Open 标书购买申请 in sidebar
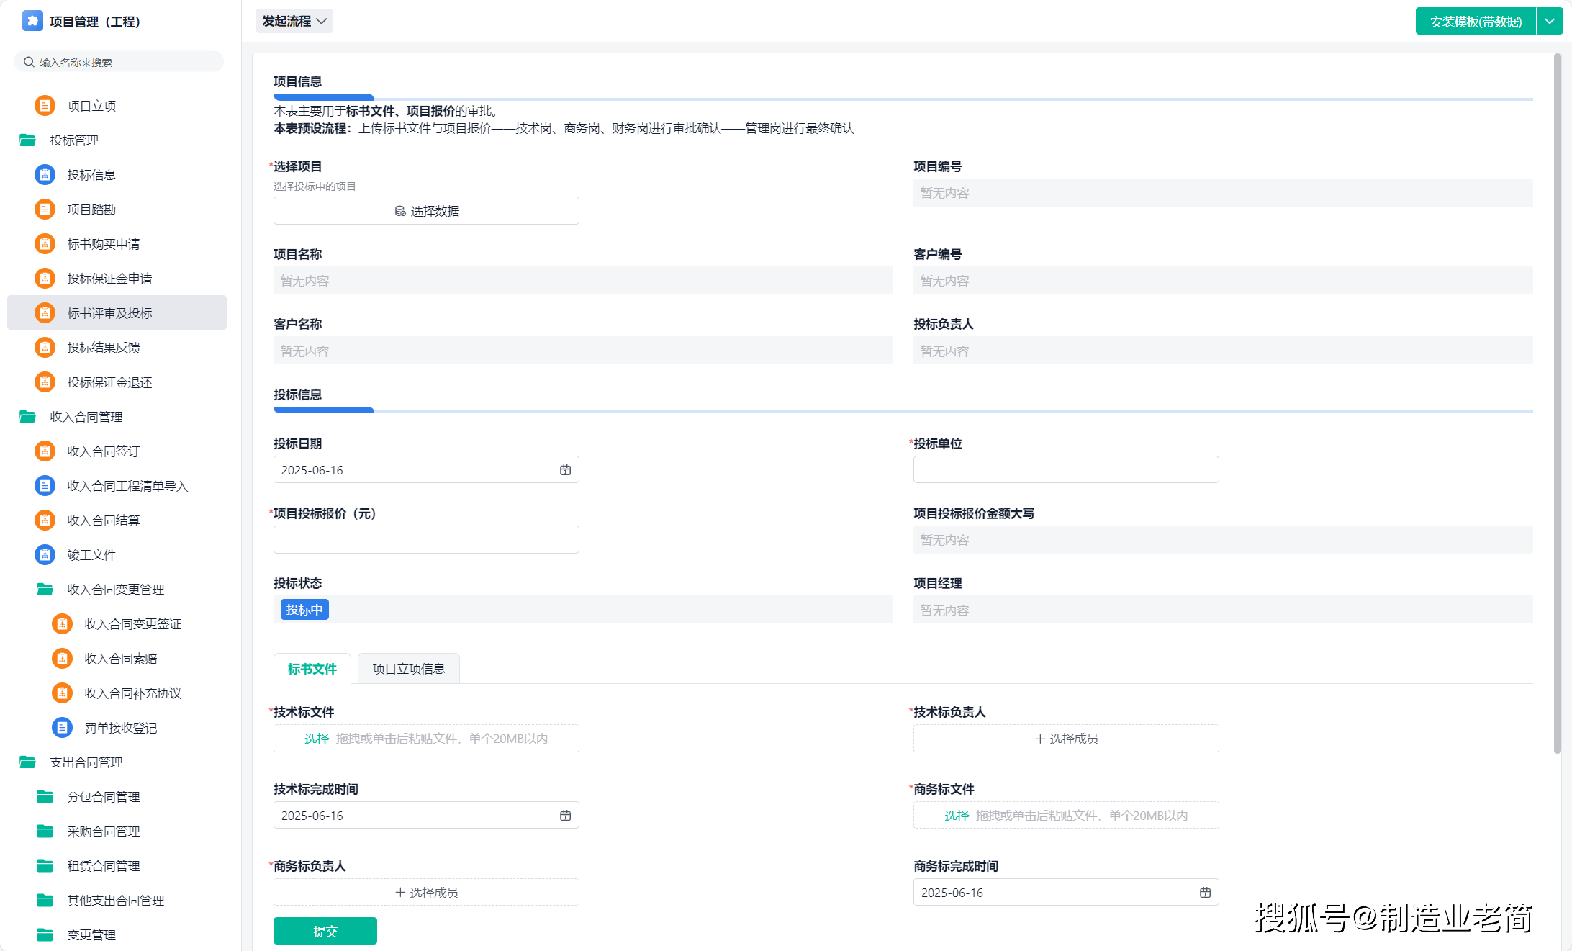 coord(117,244)
